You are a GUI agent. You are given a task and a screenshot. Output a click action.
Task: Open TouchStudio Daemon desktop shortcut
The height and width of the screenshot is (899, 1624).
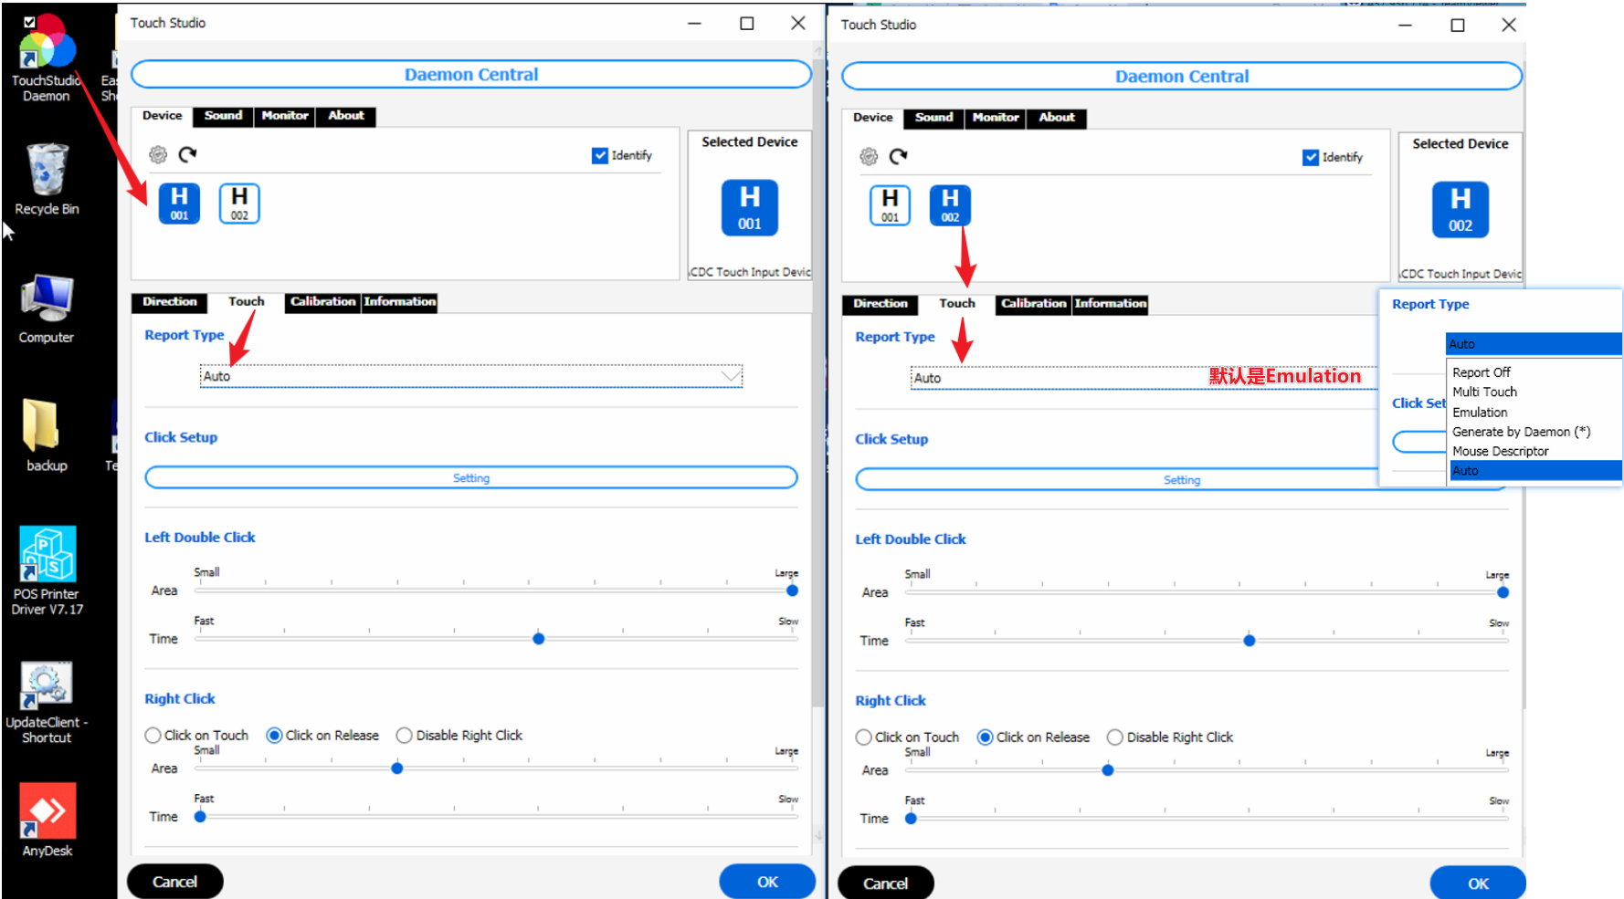tap(46, 57)
